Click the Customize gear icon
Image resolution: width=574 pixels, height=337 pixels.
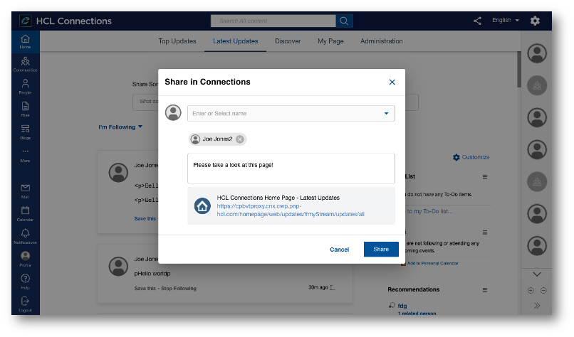tap(456, 157)
